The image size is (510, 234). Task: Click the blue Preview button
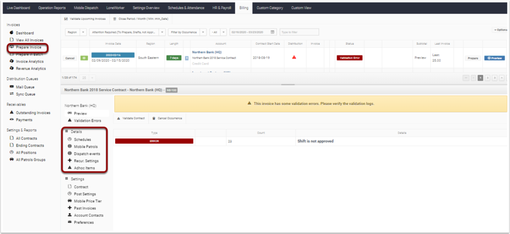[x=494, y=58]
